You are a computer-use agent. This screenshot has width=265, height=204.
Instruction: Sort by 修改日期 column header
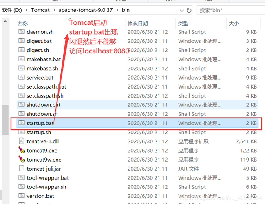138,23
